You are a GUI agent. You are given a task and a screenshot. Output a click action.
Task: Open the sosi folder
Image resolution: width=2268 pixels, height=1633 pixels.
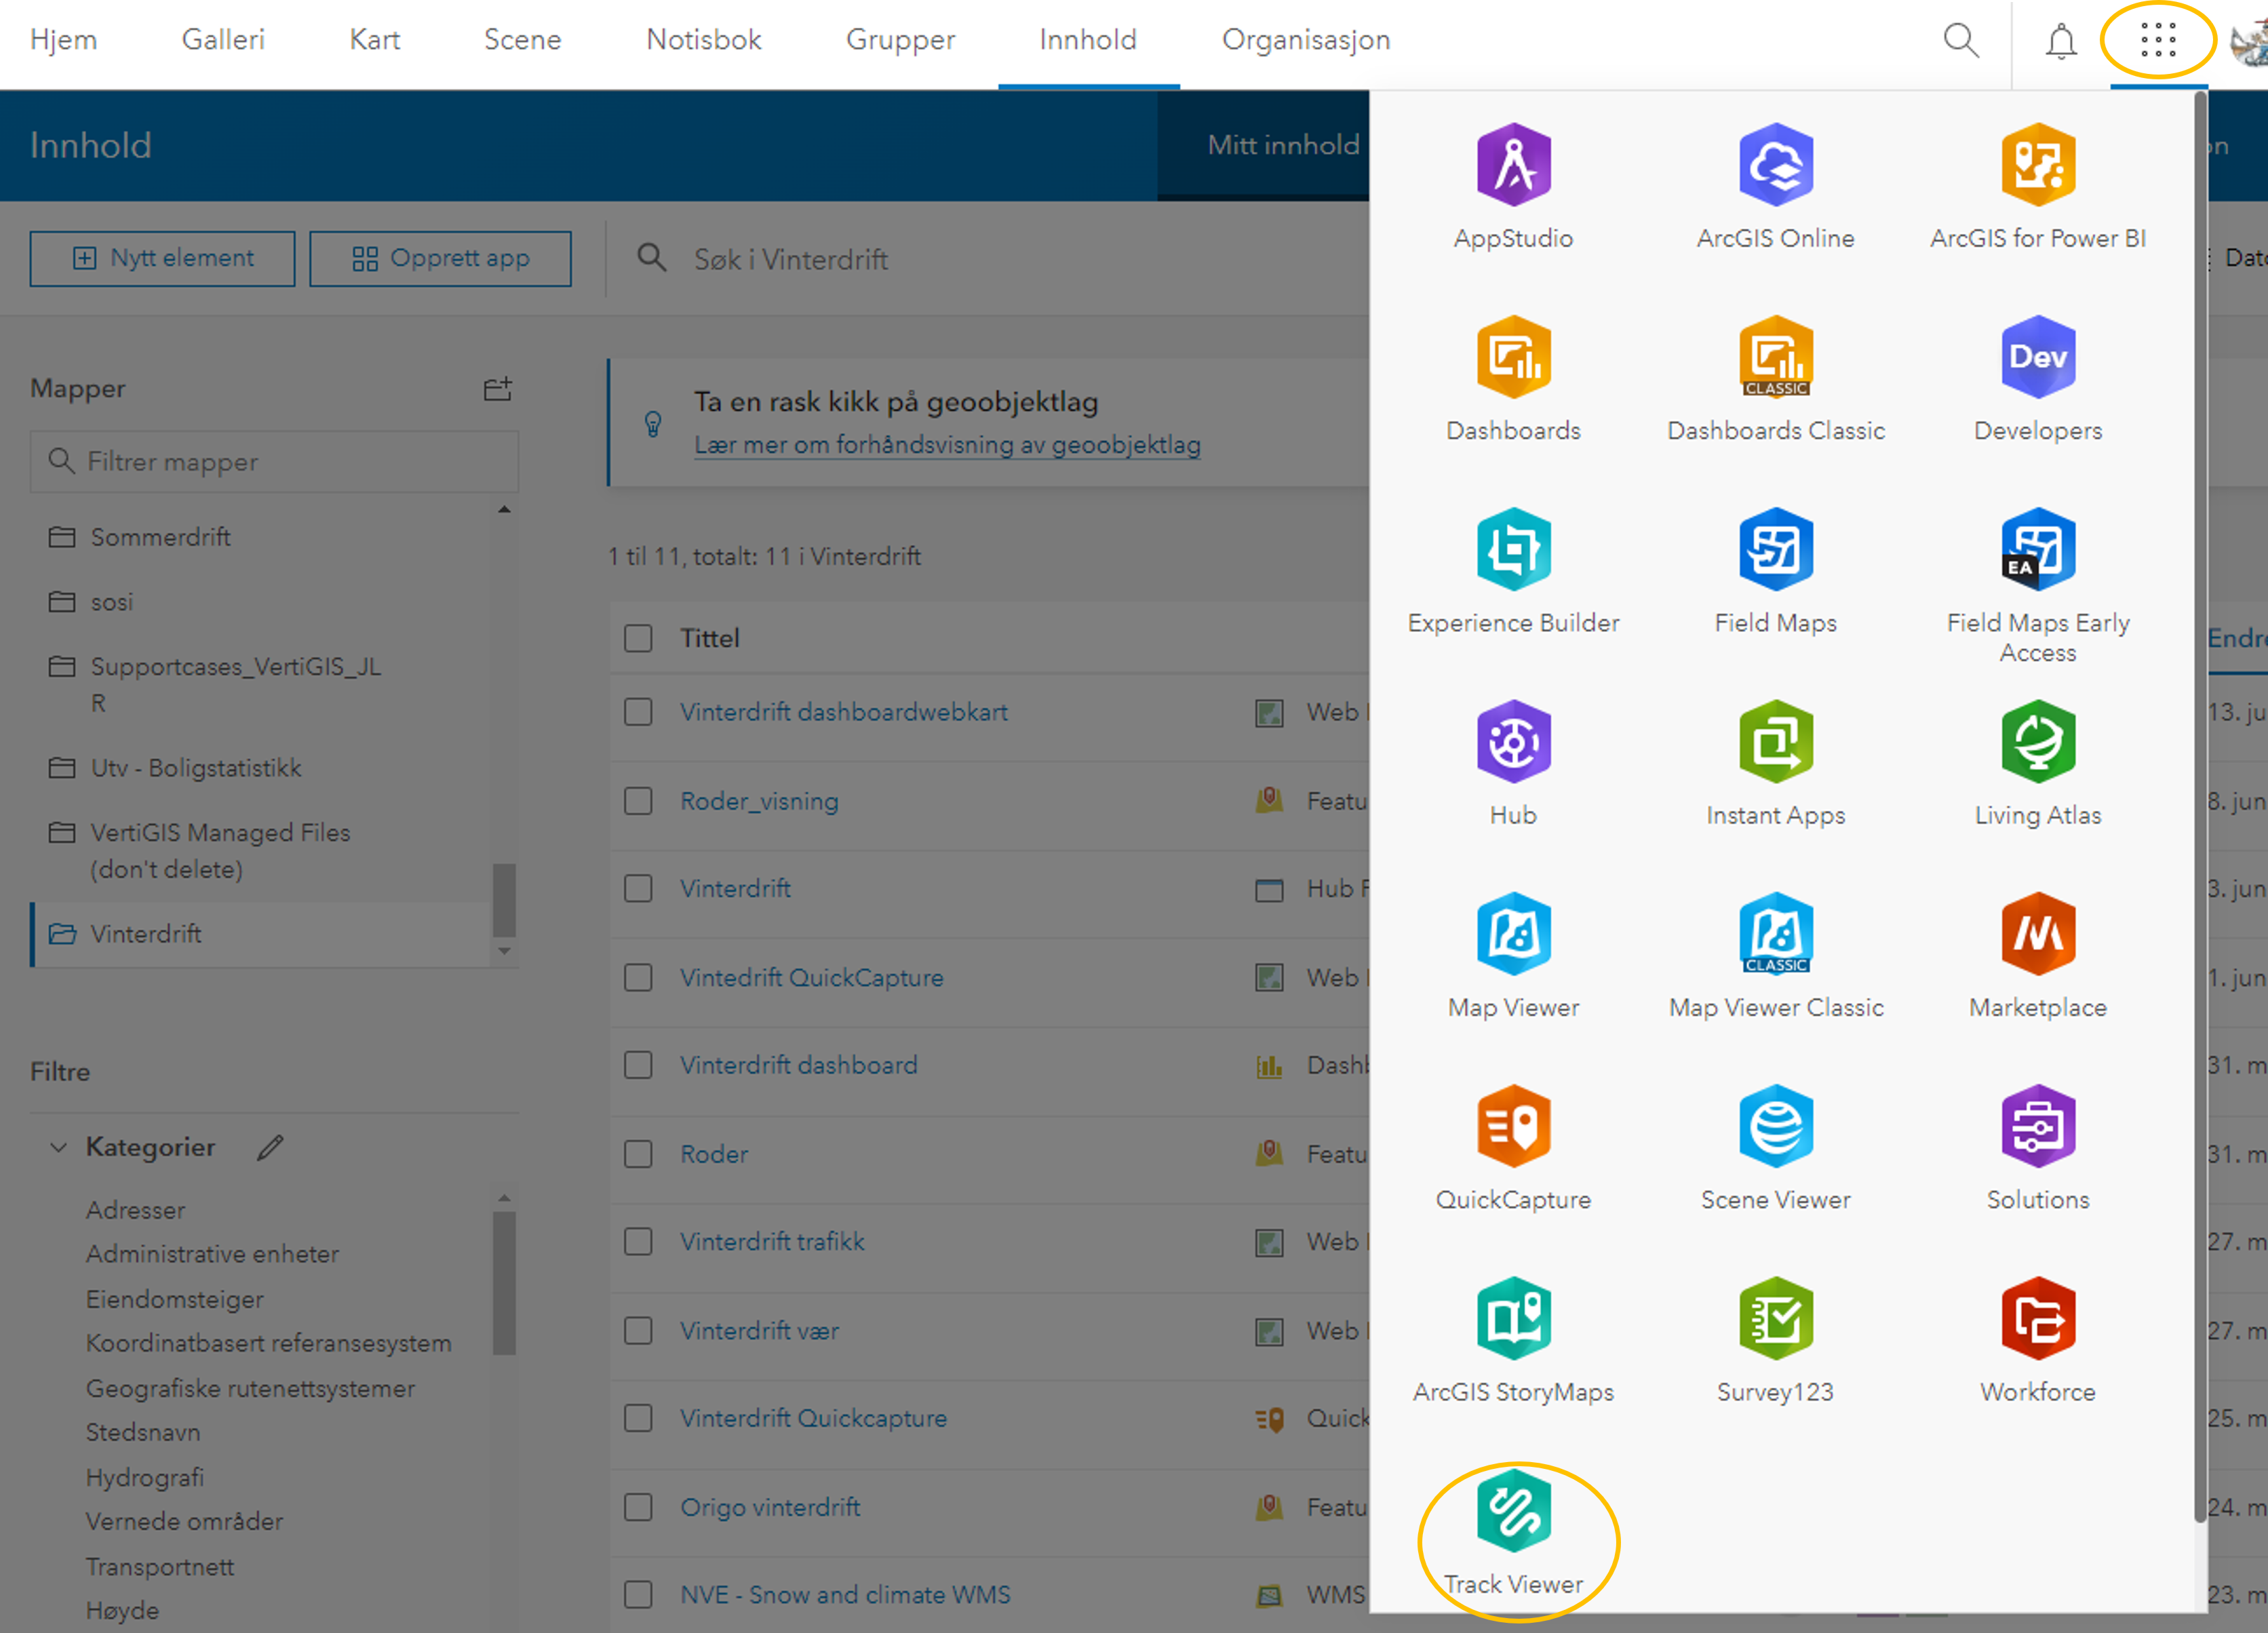(112, 602)
